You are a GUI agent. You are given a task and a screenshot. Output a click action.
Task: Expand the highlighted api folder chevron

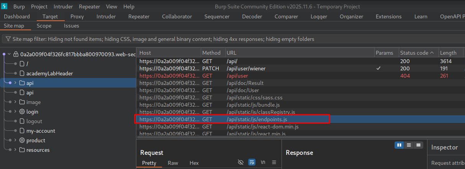point(15,83)
